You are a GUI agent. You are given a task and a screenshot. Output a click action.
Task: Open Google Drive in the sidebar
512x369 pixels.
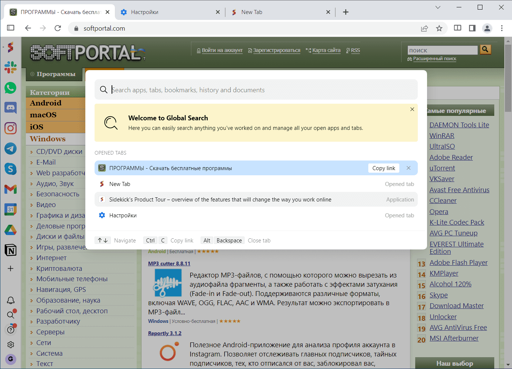pyautogui.click(x=10, y=230)
